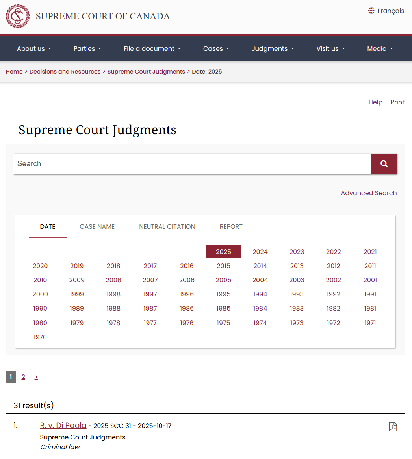Open the R. v. Di Paola judgment

point(63,426)
